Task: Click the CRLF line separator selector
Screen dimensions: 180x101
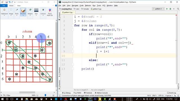Action: (154, 95)
